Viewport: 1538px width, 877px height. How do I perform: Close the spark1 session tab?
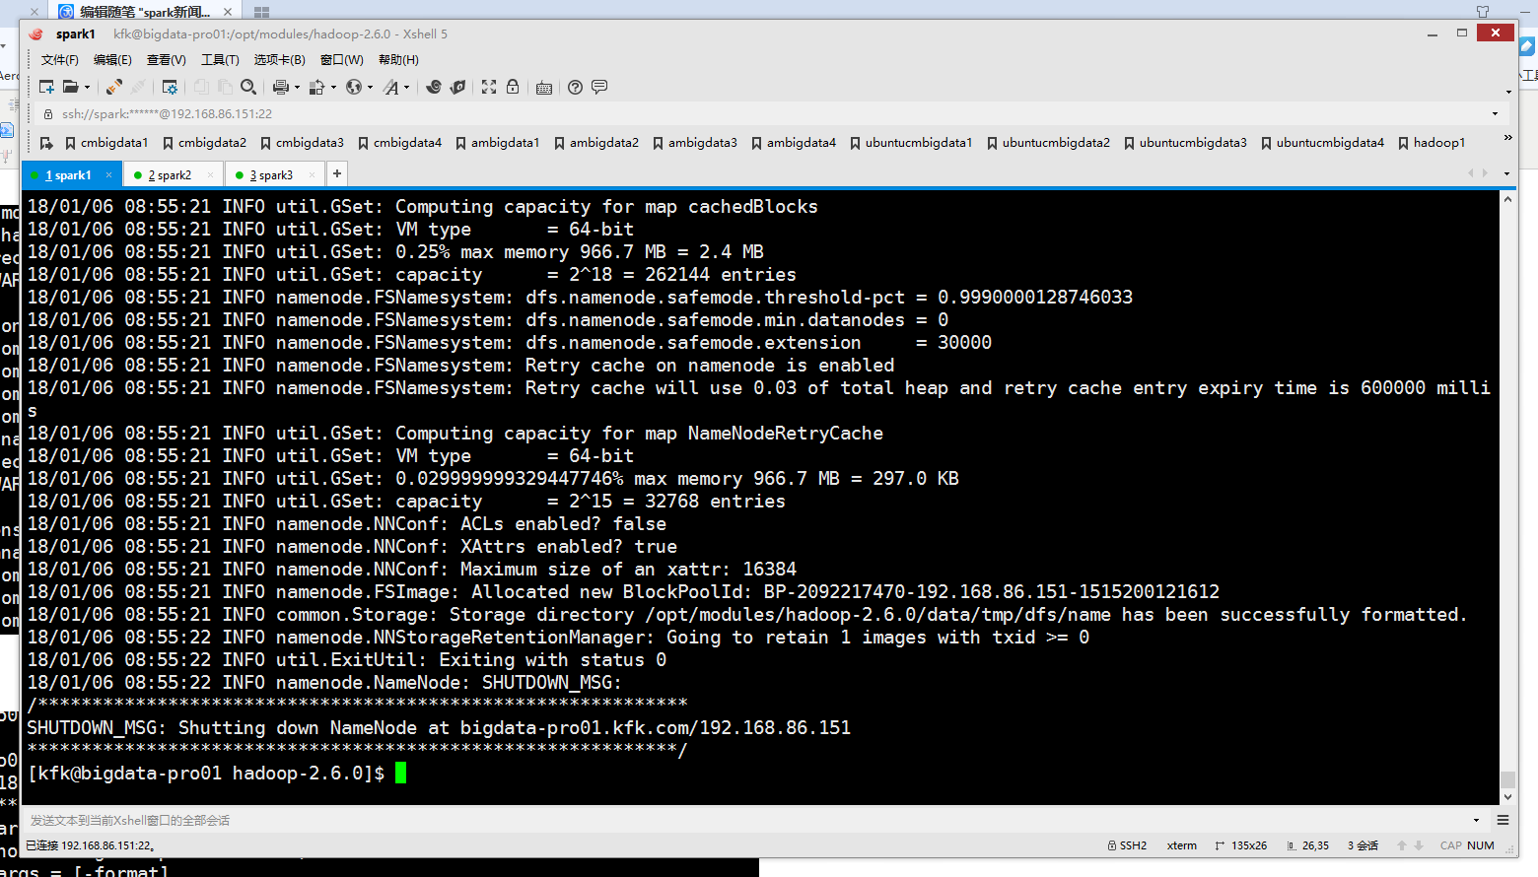(108, 175)
